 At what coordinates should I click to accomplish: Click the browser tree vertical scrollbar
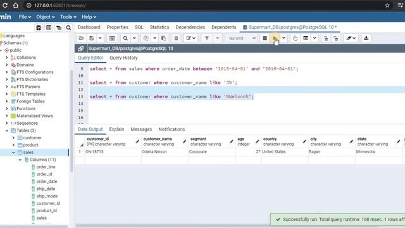click(x=72, y=121)
